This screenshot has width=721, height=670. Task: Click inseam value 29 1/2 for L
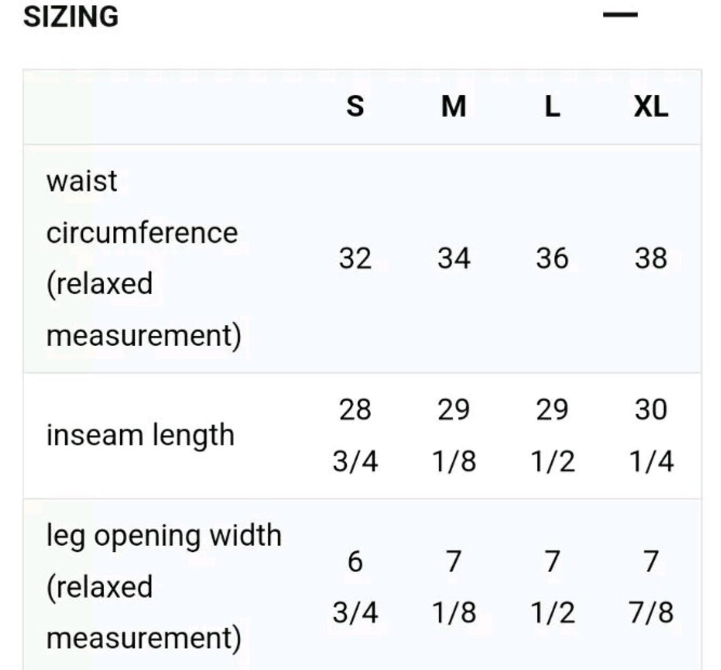click(x=552, y=435)
